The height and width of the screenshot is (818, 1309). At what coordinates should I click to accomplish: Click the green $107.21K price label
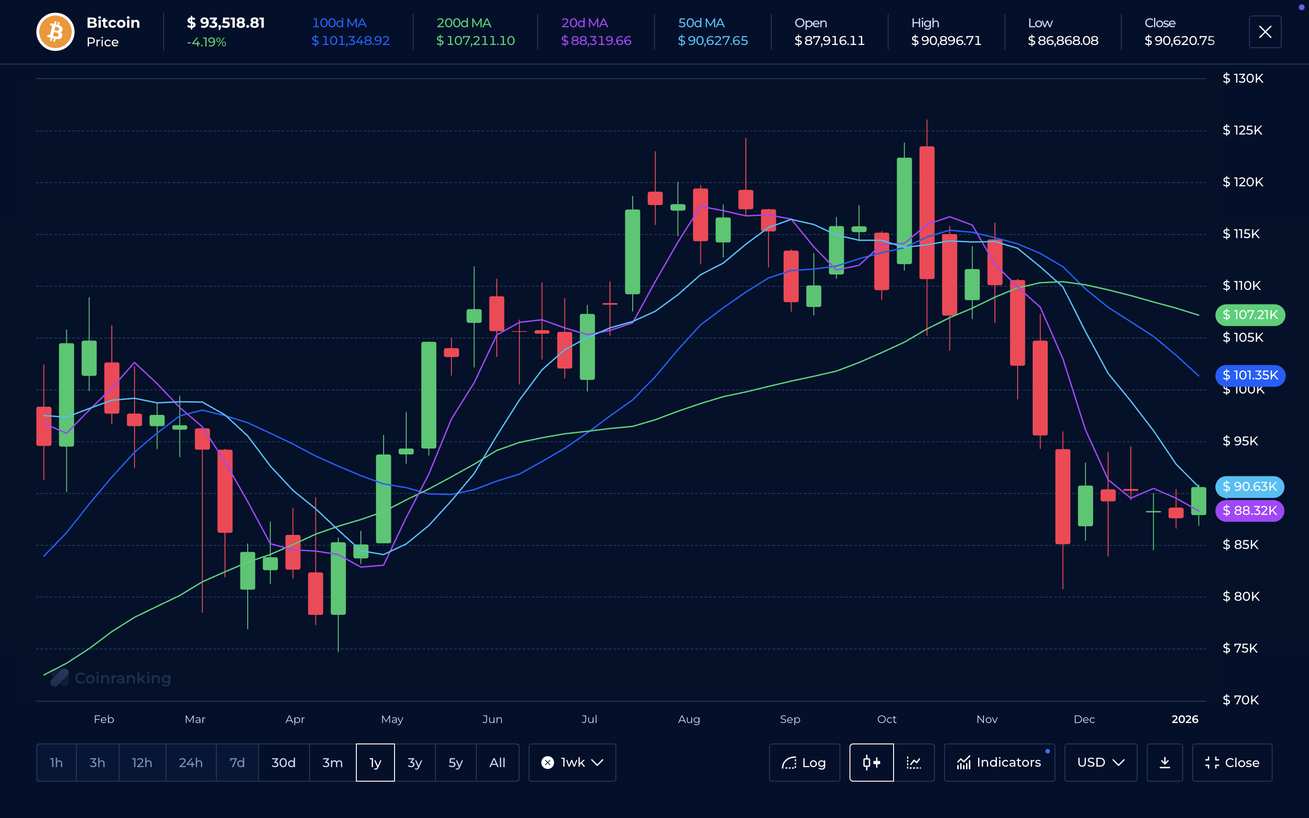1249,314
